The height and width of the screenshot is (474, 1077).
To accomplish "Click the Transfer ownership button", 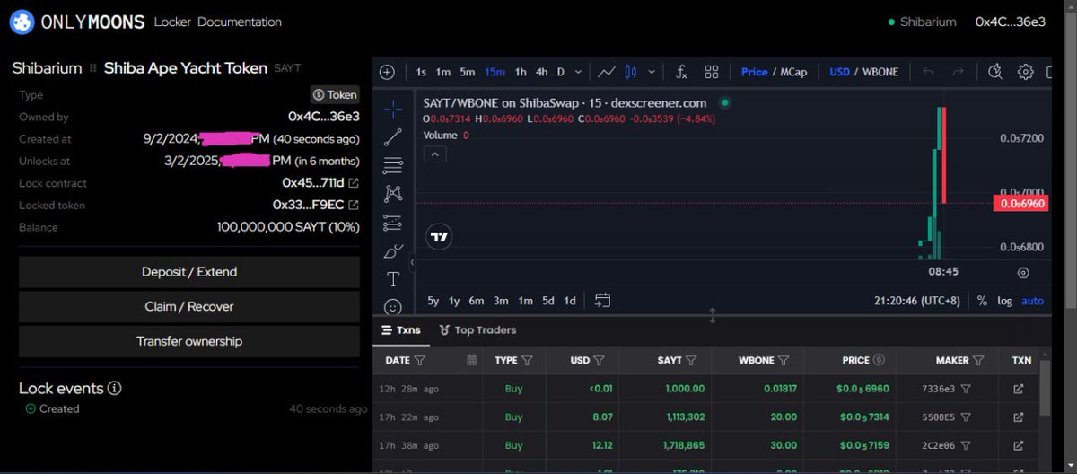I will pos(189,341).
